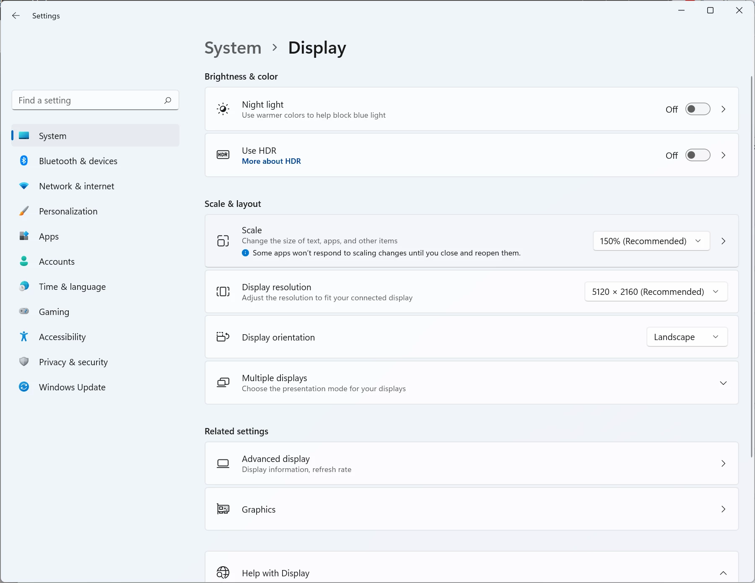Click the "Advanced display" title text
Image resolution: width=755 pixels, height=583 pixels.
276,459
